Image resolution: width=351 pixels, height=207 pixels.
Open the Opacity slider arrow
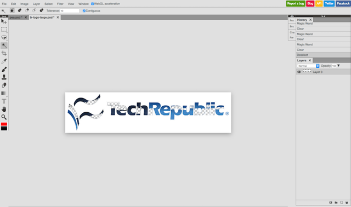coord(338,66)
